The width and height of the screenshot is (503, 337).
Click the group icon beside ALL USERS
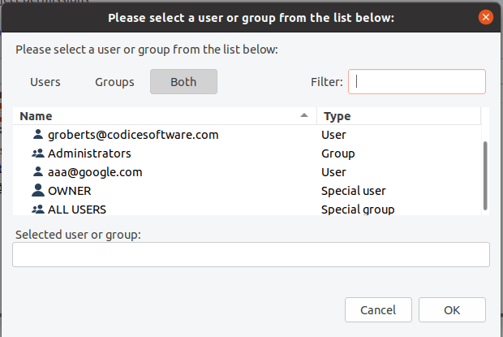click(38, 210)
